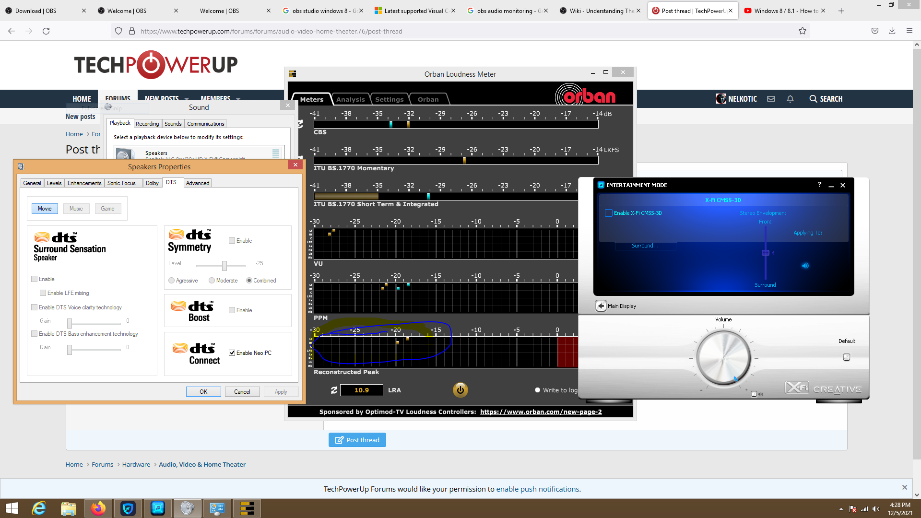921x518 pixels.
Task: Click Cancel in Speakers Properties
Action: [x=242, y=392]
